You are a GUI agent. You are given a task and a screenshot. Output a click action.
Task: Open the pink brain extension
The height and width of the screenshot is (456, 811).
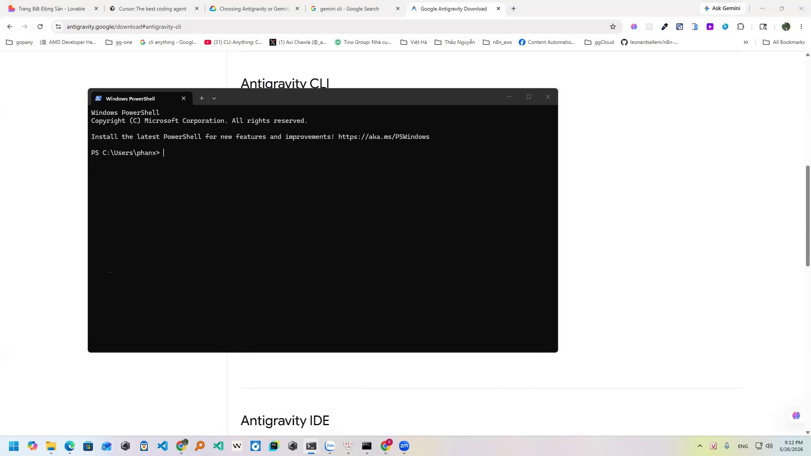(x=634, y=27)
